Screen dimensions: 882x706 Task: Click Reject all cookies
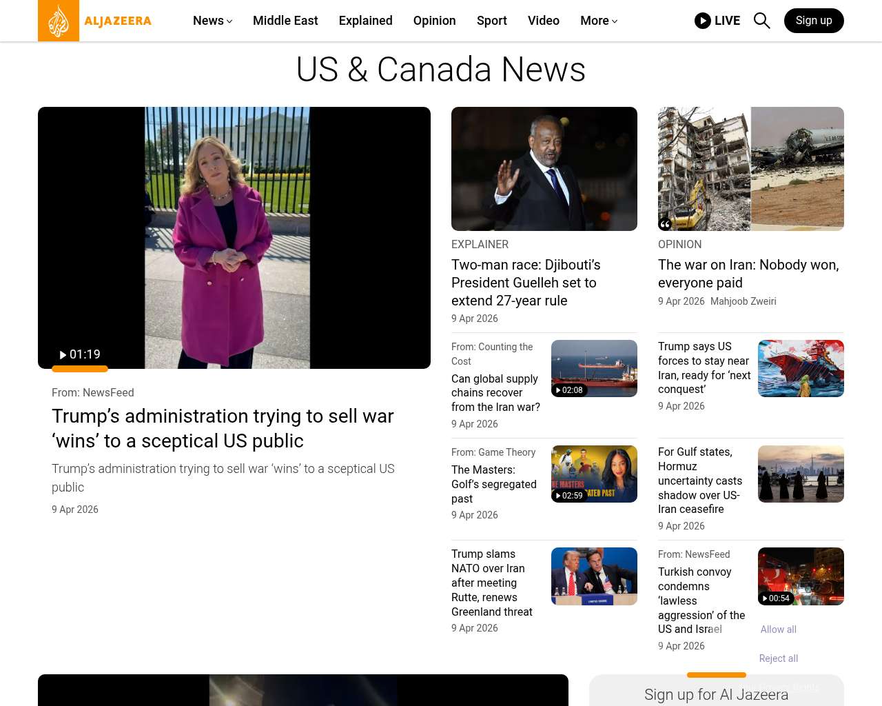click(778, 658)
